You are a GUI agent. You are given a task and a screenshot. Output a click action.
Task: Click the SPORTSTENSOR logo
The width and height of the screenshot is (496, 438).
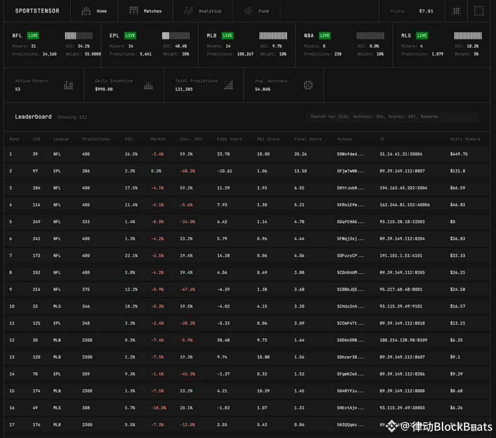point(37,11)
